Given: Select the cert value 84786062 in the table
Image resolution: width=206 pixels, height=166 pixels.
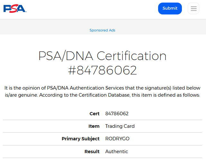Looking at the screenshot, I should pos(117,114).
